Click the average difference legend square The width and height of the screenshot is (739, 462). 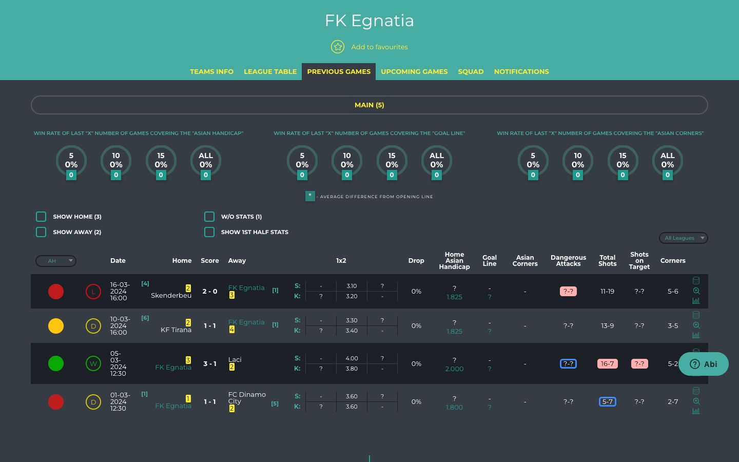[x=310, y=196]
